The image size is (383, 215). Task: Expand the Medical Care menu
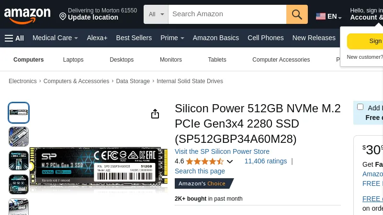(55, 38)
